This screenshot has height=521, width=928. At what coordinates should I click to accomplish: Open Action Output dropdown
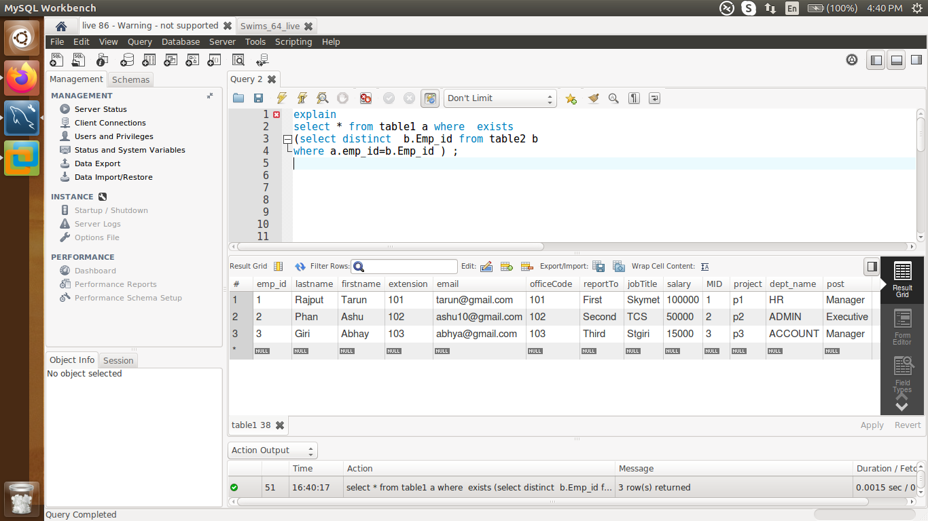click(x=272, y=450)
